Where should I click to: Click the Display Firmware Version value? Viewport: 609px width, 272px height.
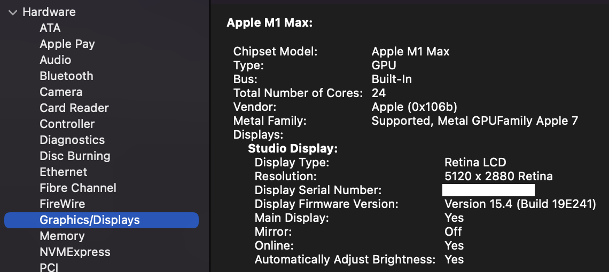pos(520,204)
